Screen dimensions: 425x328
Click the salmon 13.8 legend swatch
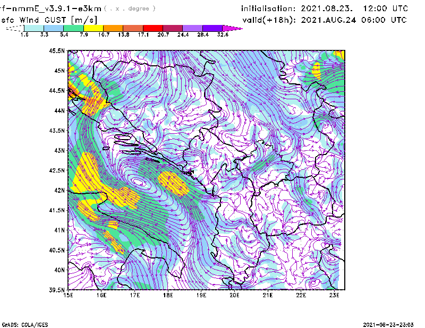coord(133,28)
